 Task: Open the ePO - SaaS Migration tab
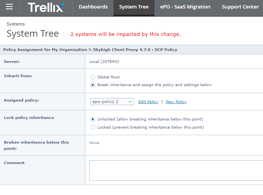[x=185, y=7]
